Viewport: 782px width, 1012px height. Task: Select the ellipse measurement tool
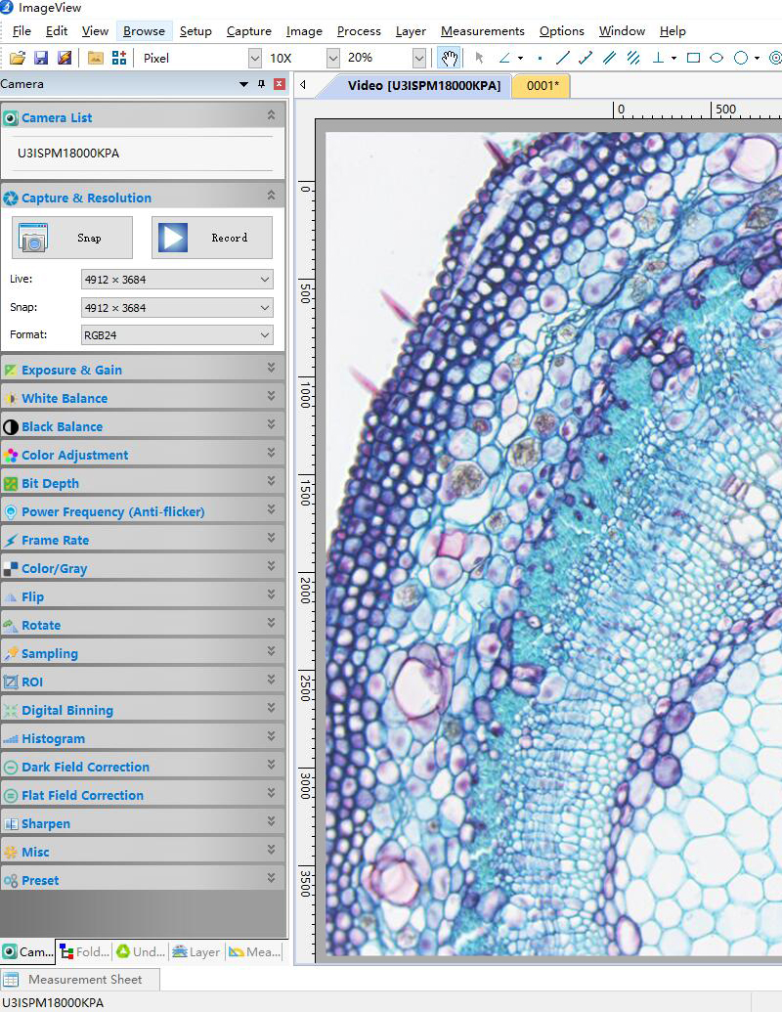click(717, 58)
